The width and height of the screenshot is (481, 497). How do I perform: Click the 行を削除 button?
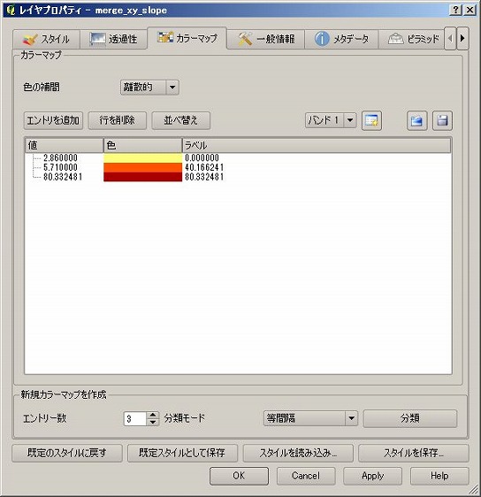[118, 120]
